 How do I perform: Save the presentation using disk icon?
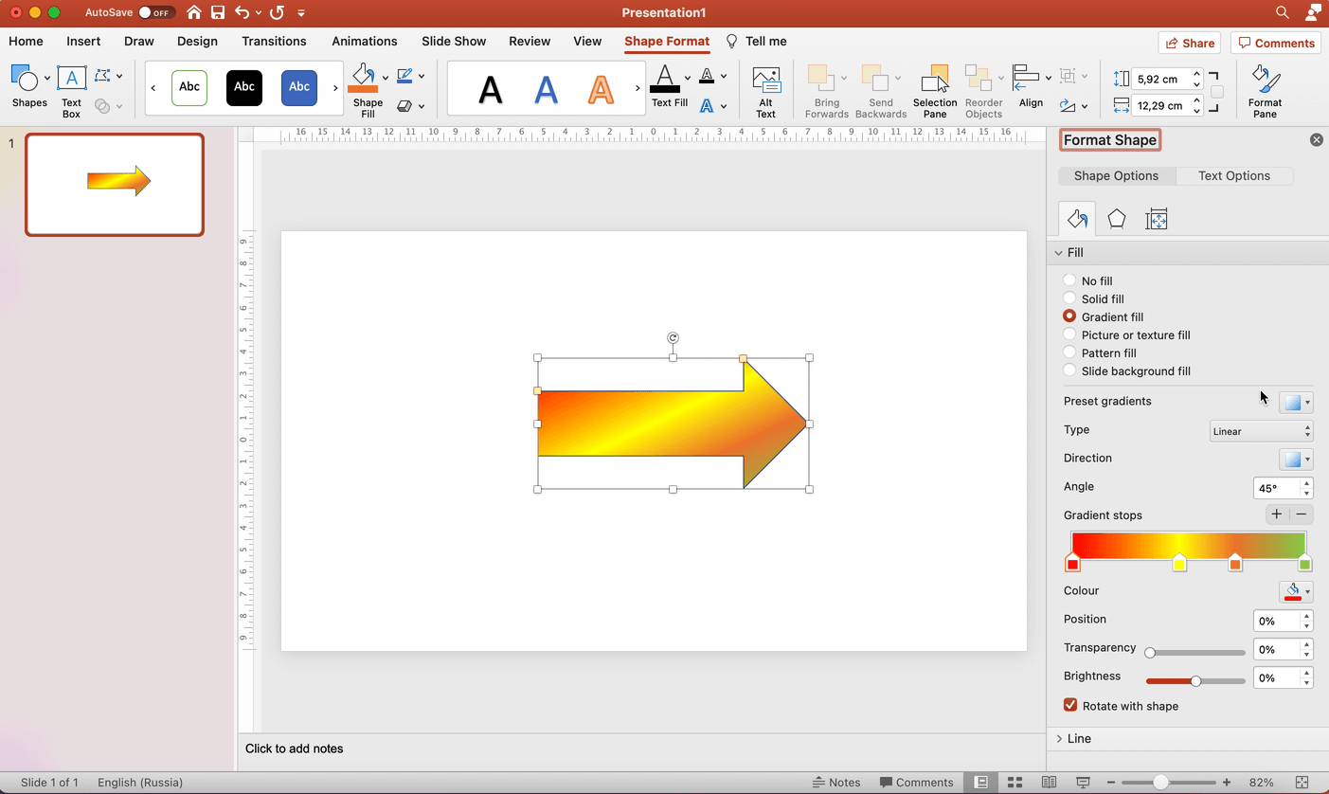tap(218, 12)
